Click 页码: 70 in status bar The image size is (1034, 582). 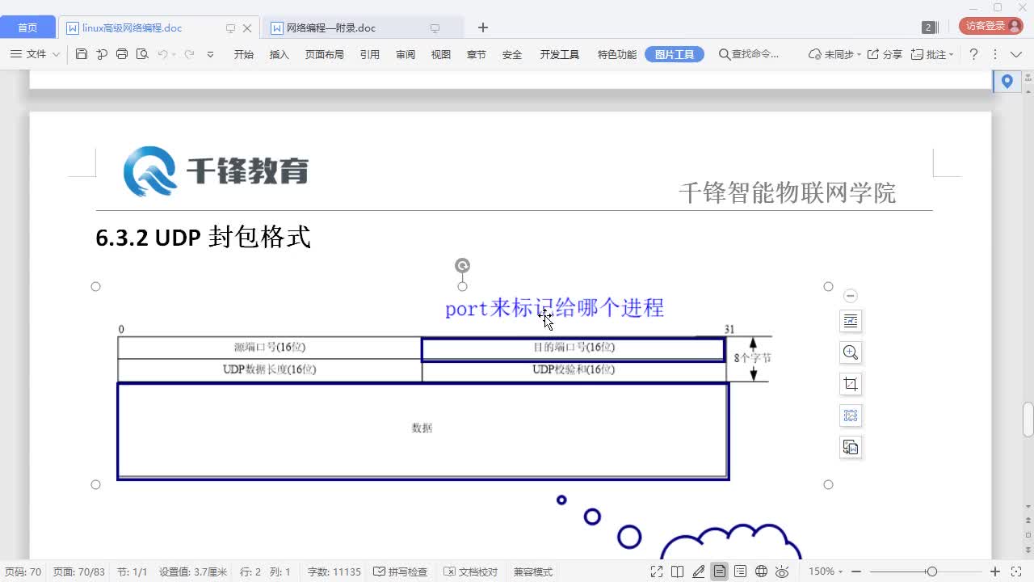click(x=23, y=571)
